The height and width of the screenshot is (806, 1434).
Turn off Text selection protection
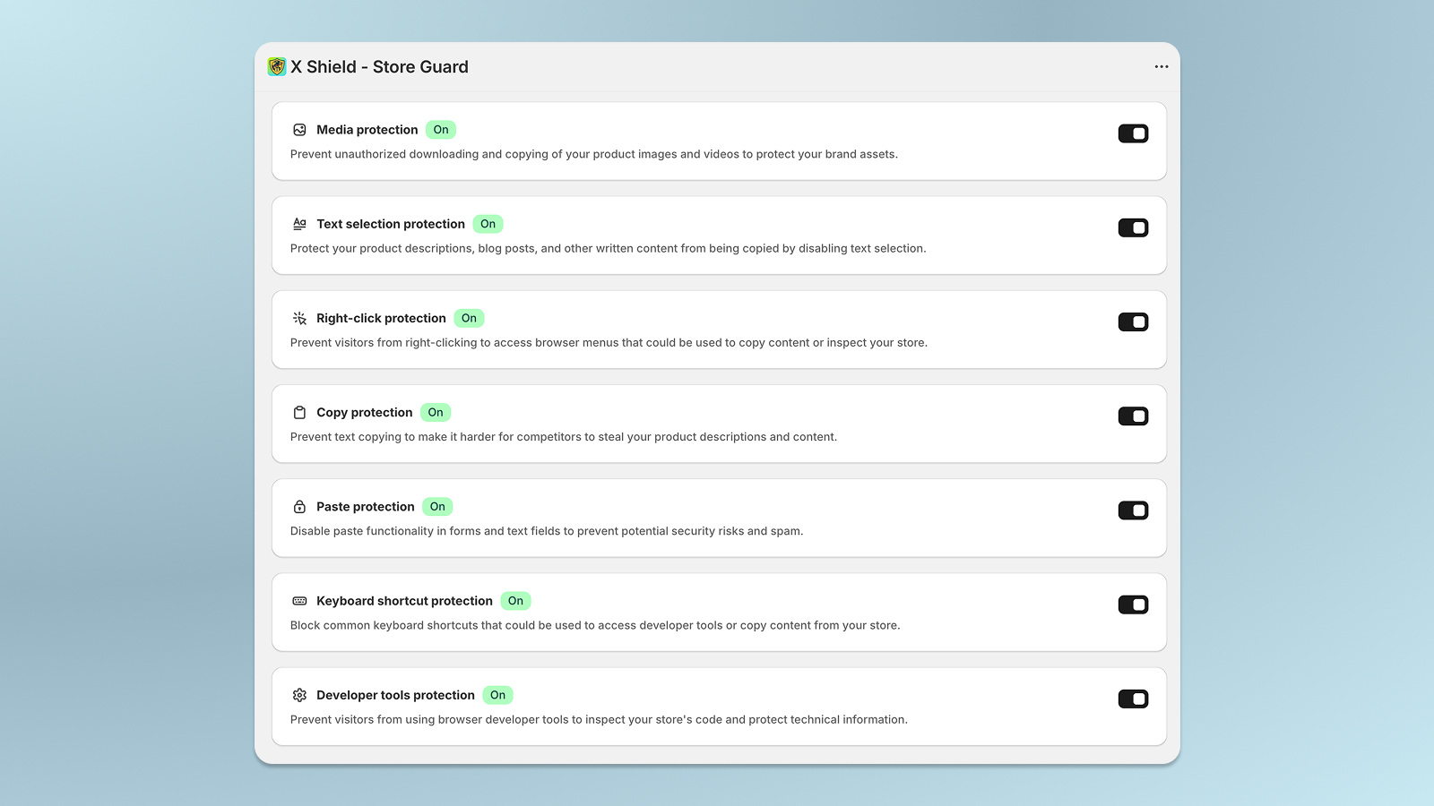tap(1133, 227)
